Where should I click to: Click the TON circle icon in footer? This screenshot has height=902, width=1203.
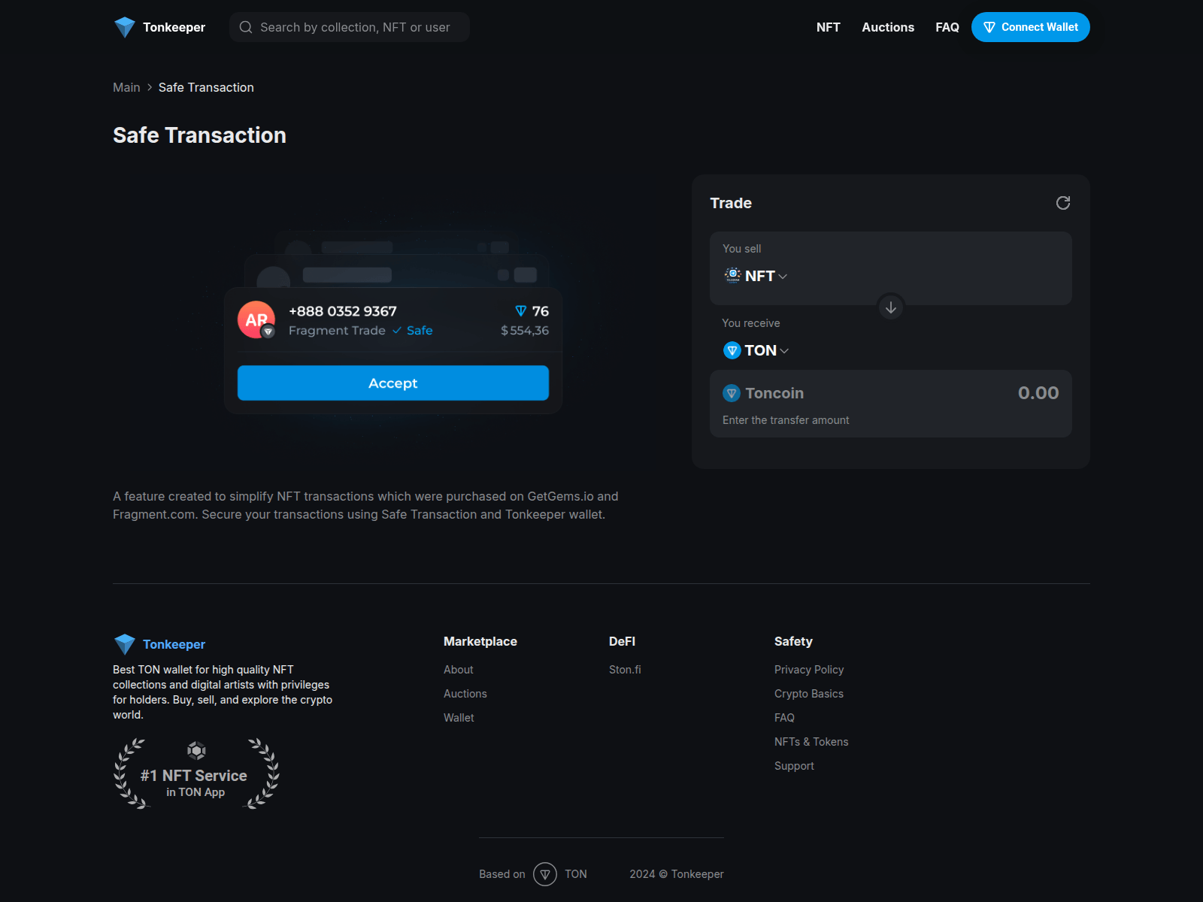click(545, 874)
